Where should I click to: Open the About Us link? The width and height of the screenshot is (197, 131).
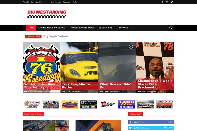pyautogui.click(x=66, y=2)
